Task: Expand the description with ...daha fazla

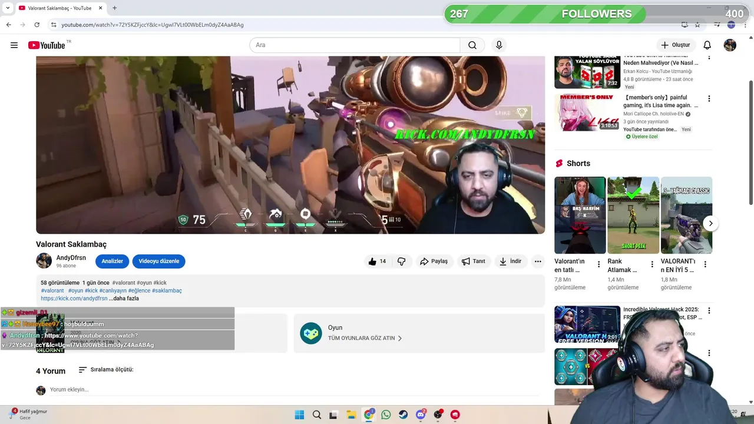Action: click(x=124, y=299)
